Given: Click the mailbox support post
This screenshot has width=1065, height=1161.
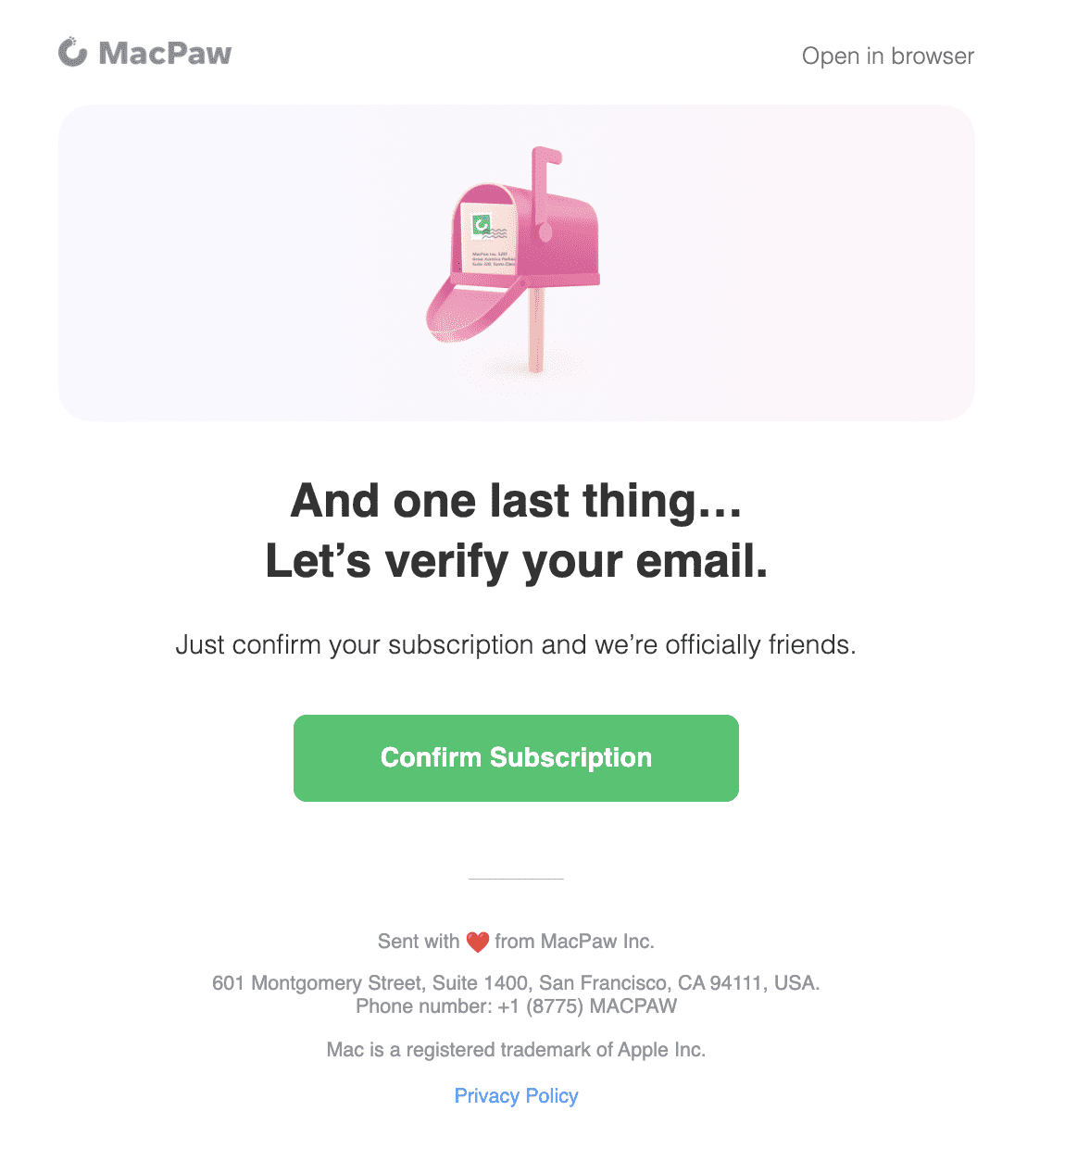Looking at the screenshot, I should pyautogui.click(x=535, y=331).
